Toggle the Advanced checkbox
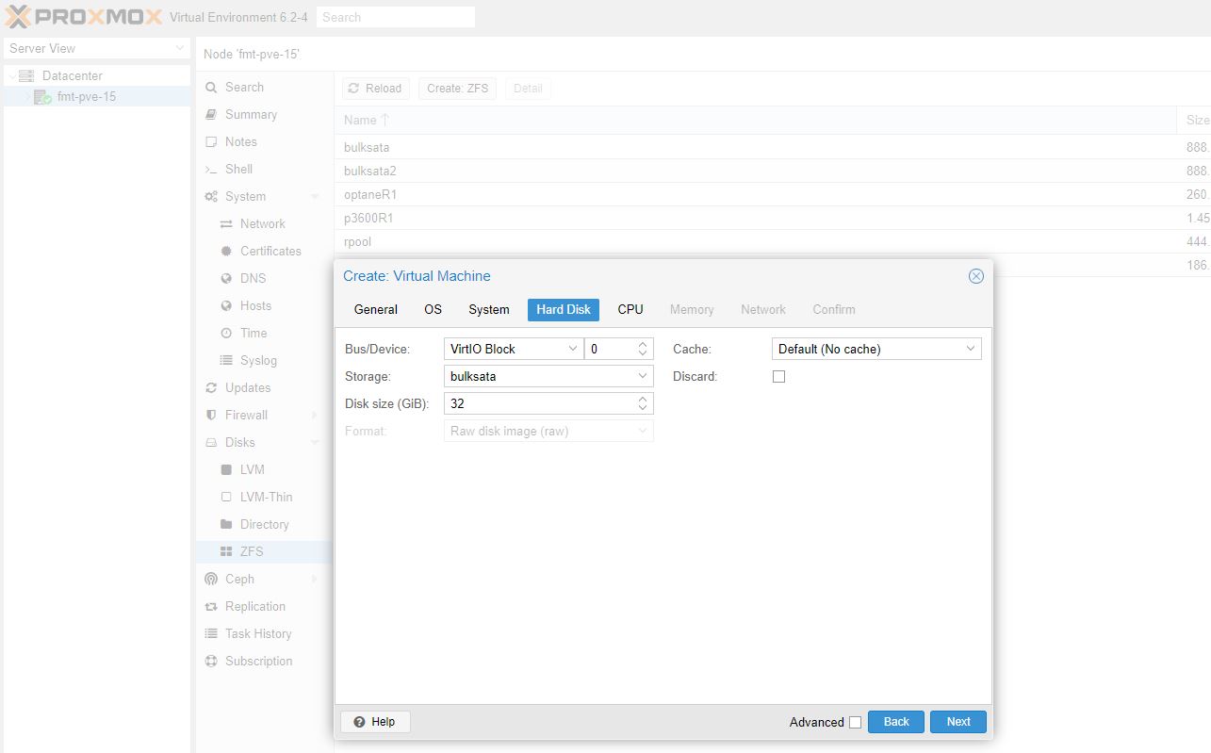This screenshot has height=753, width=1211. tap(855, 723)
